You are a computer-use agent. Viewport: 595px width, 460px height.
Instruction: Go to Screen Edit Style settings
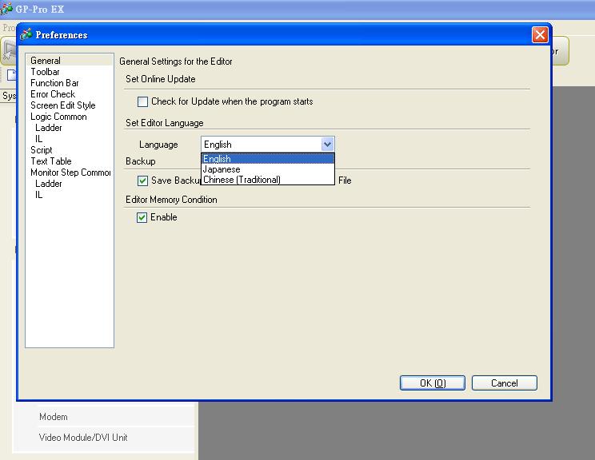pyautogui.click(x=62, y=105)
